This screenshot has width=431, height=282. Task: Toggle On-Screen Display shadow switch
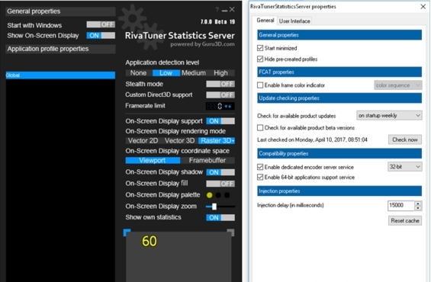(220, 172)
